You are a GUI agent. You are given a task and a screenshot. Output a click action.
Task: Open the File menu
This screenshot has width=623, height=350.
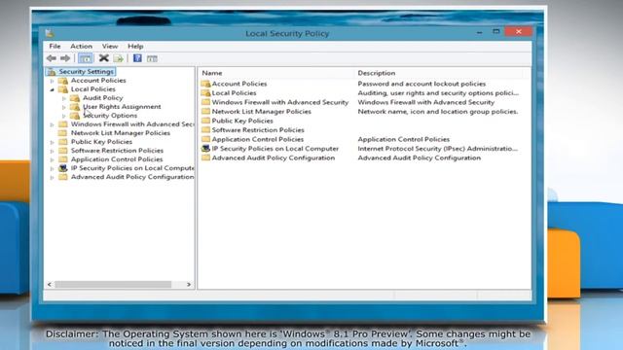tap(55, 47)
